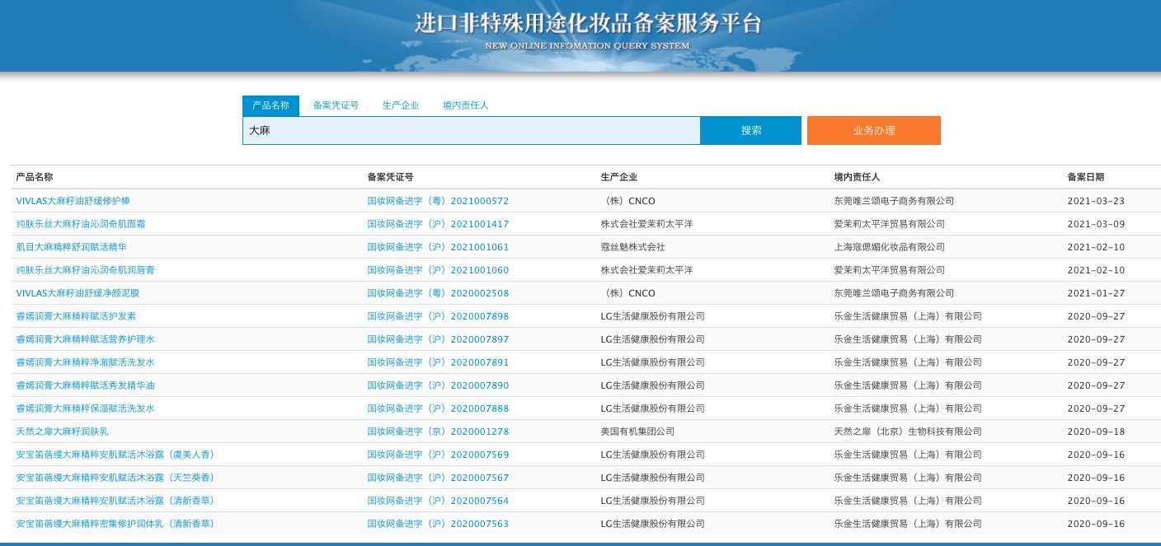Select responsible party 上海寇偲媚化妆品有限公司
The image size is (1161, 546).
(889, 247)
